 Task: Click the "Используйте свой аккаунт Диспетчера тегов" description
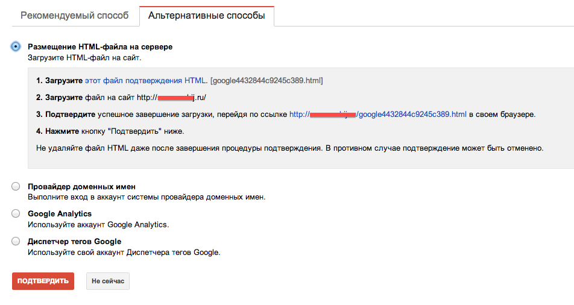point(124,252)
